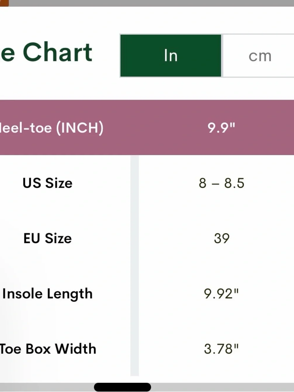Screen dimensions: 294x392
Task: Select the 8 – 8.5 US size value
Action: click(x=221, y=183)
